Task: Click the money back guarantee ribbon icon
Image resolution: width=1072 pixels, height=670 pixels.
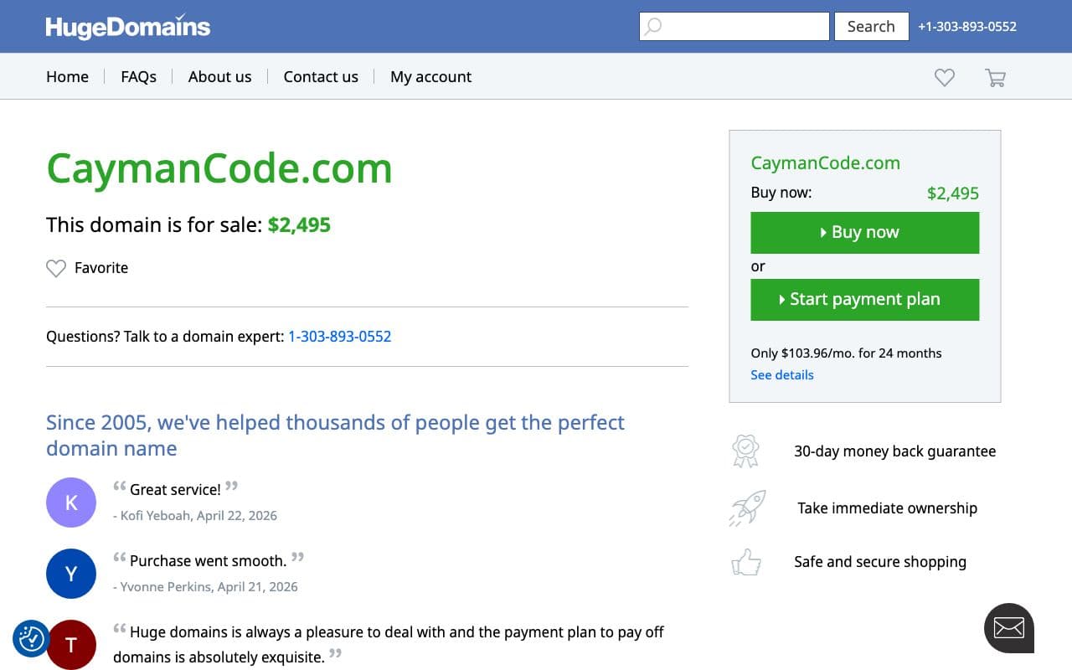Action: coord(745,451)
